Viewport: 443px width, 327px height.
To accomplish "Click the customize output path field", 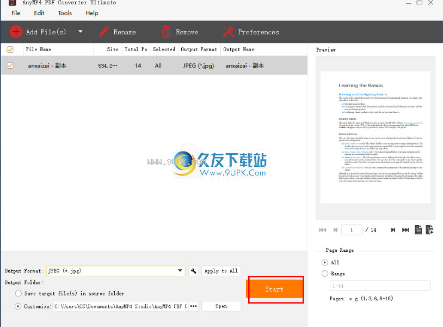I will 121,306.
